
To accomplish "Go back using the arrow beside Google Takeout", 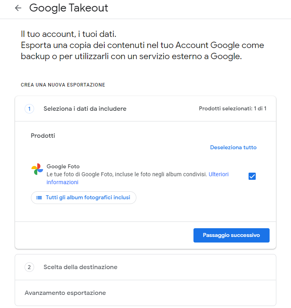I will tap(18, 8).
